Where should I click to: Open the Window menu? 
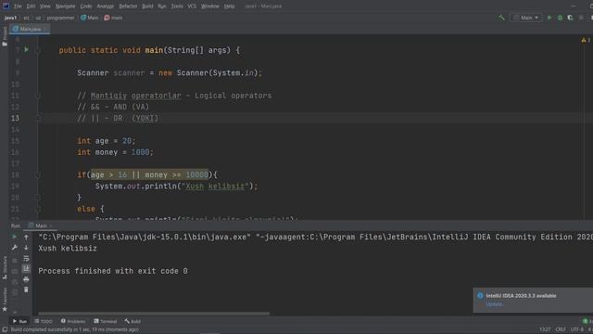pos(209,6)
